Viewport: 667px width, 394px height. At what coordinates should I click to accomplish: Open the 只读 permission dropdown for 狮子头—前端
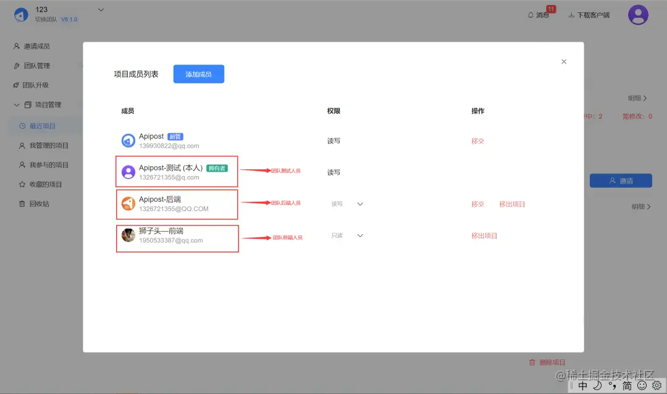click(x=347, y=235)
